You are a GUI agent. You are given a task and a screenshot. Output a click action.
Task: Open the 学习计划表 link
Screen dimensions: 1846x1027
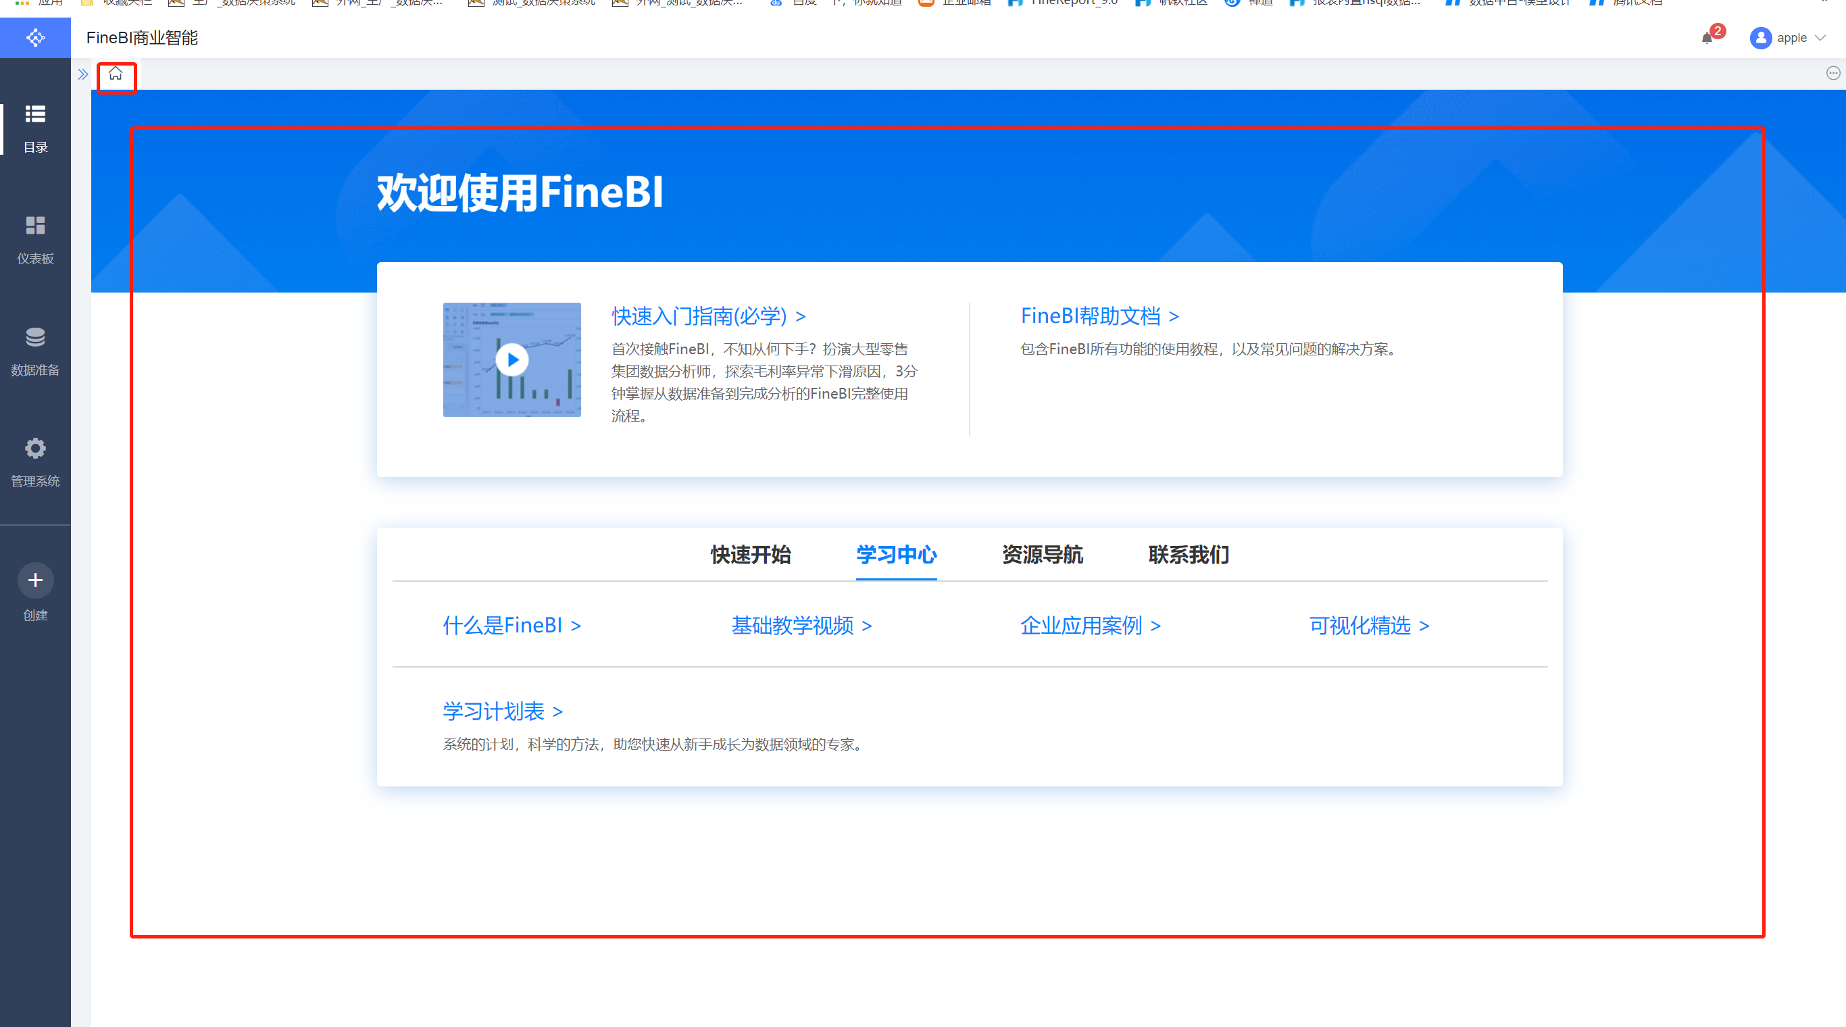click(x=502, y=711)
